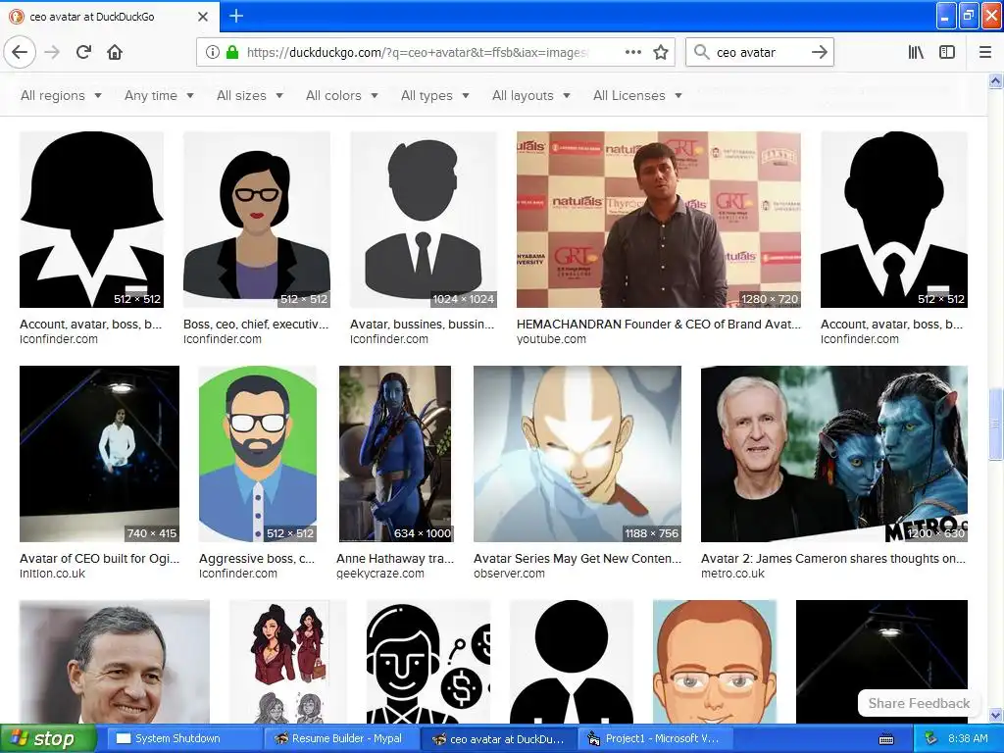Viewport: 1004px width, 753px height.
Task: Click the metro.co.uk source link
Action: (732, 574)
